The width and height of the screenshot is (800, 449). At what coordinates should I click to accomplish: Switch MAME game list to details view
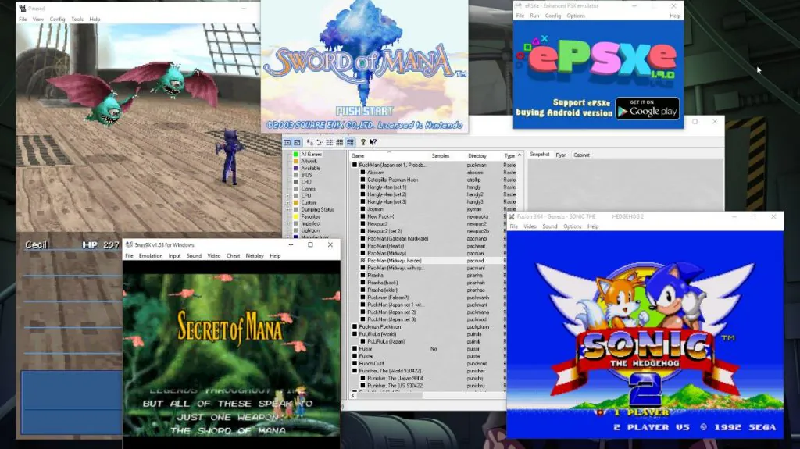pos(340,142)
